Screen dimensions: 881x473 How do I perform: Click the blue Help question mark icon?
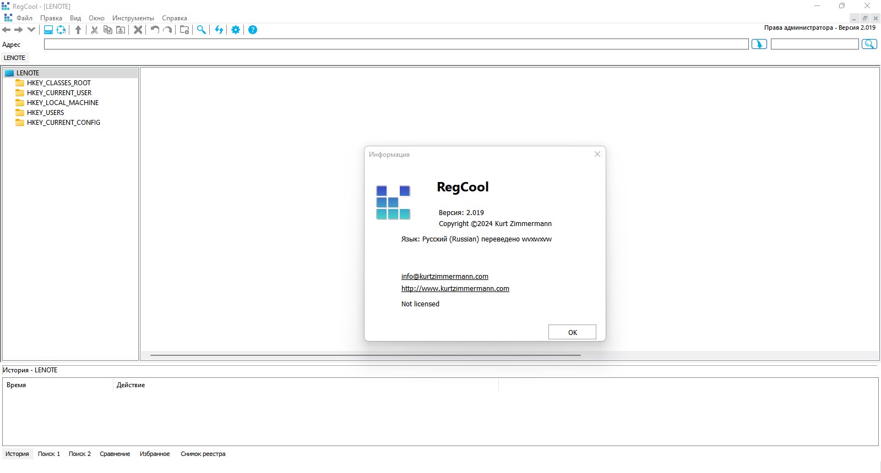253,30
